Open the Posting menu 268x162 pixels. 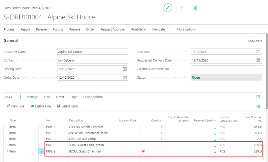58,29
